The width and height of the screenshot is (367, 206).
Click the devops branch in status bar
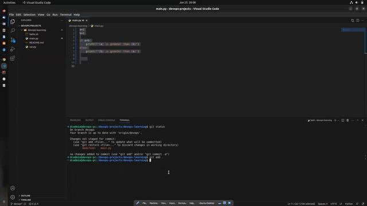coord(16,204)
